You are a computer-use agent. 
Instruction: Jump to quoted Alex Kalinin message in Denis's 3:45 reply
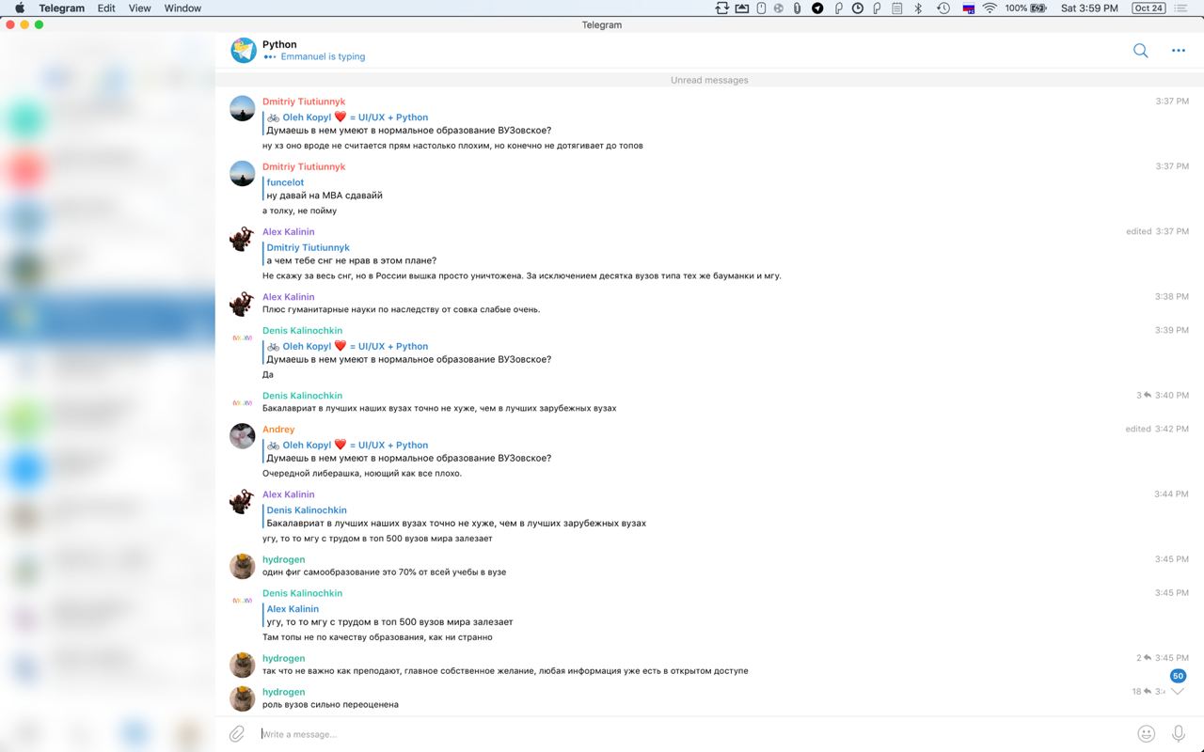(x=389, y=615)
